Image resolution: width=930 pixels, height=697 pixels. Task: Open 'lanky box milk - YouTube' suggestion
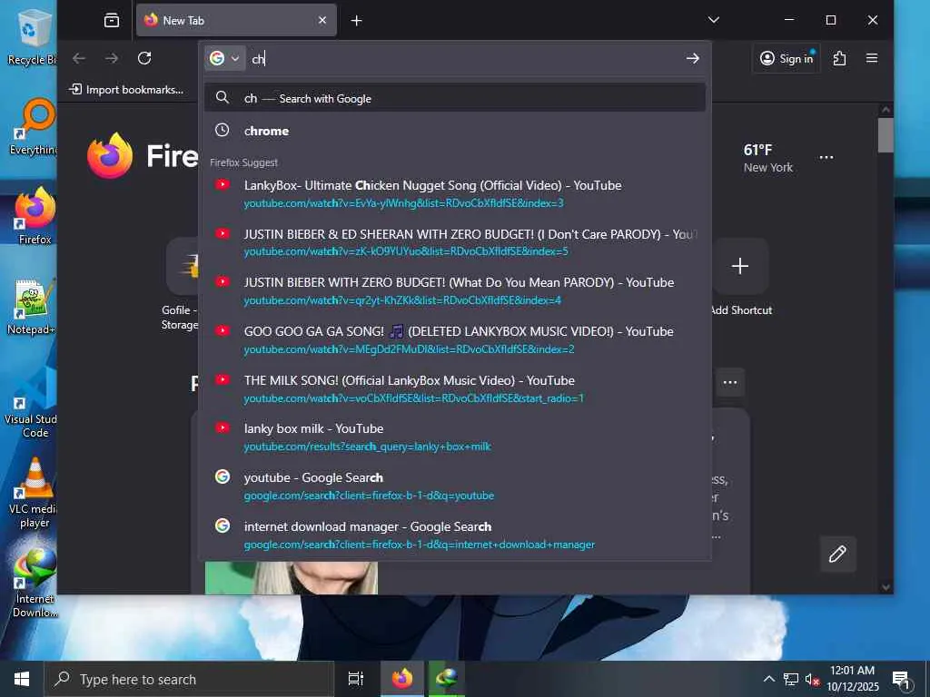coord(455,437)
